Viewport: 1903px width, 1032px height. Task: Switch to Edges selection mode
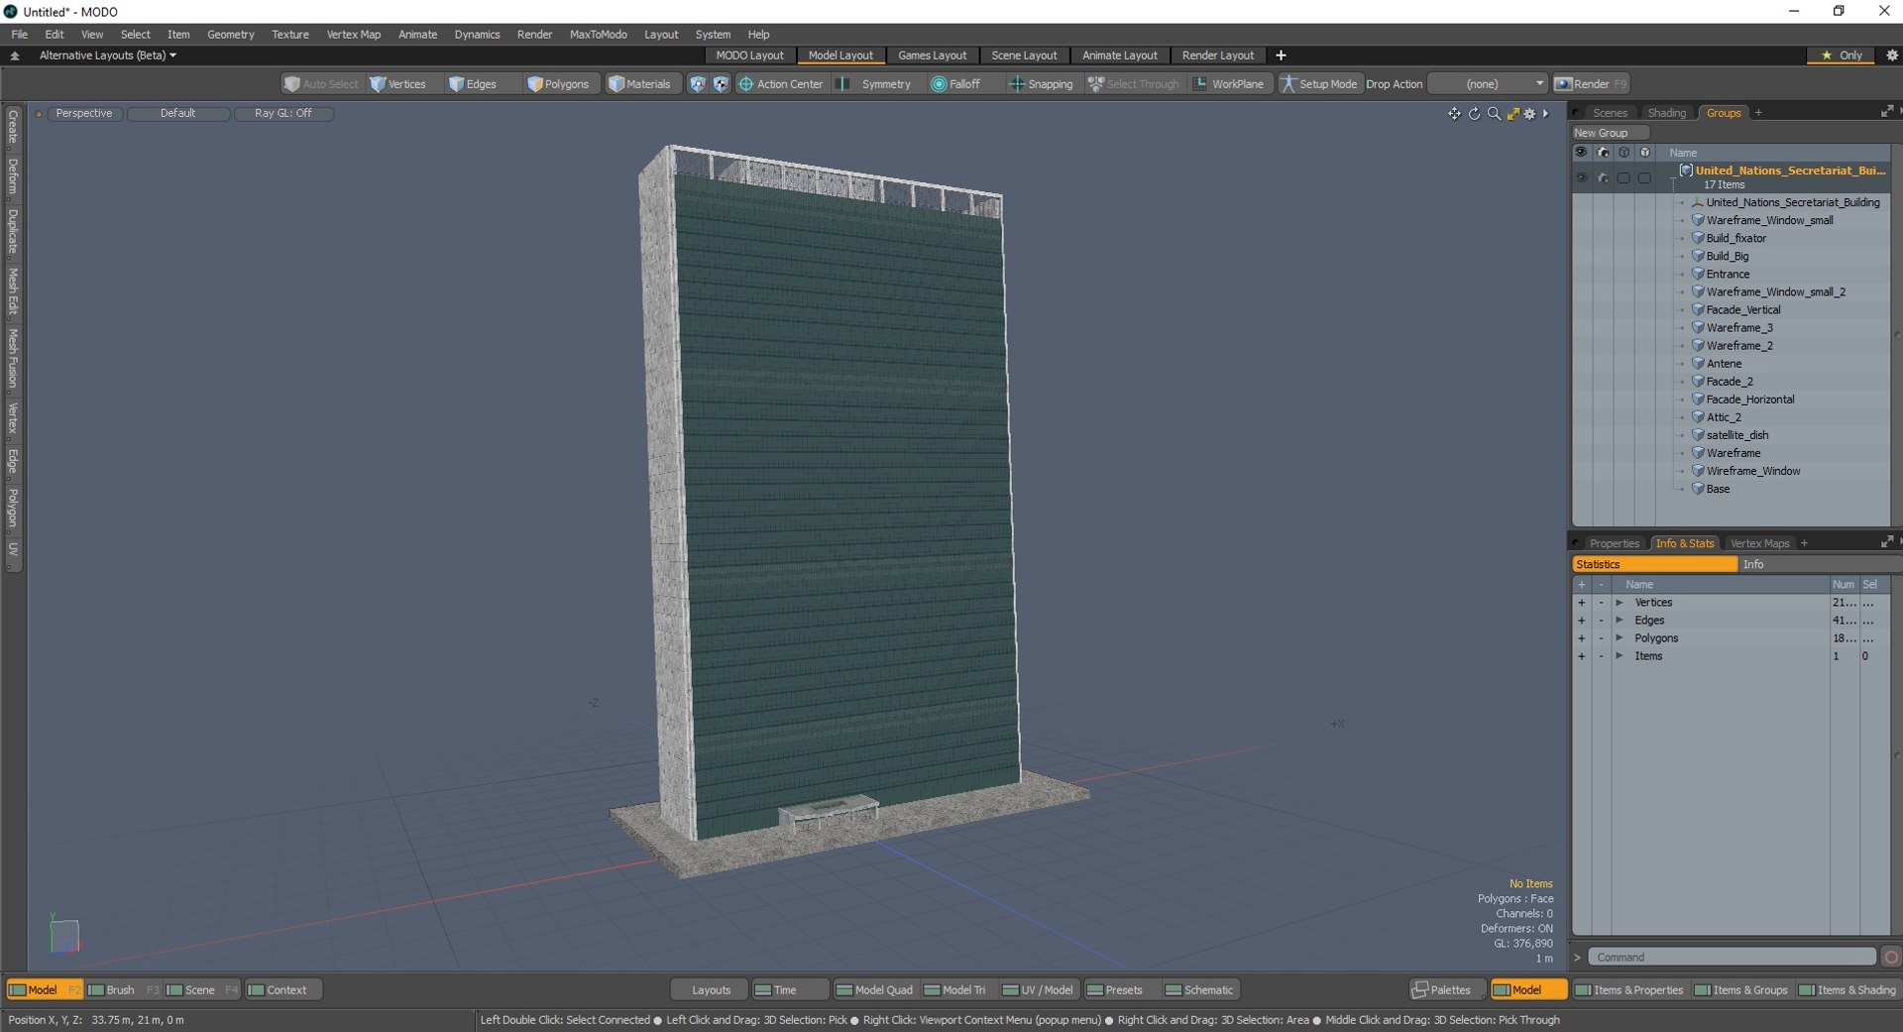tap(473, 84)
